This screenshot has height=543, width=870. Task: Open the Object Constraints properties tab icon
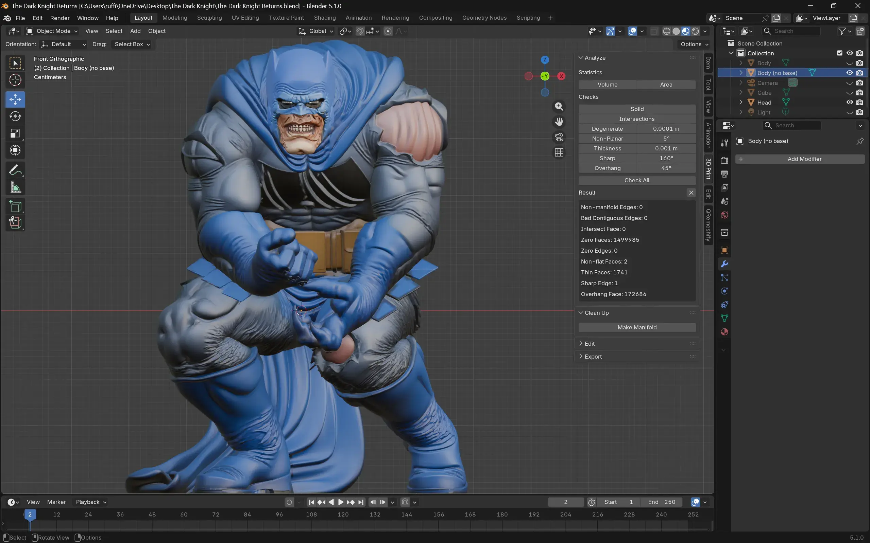tap(724, 305)
